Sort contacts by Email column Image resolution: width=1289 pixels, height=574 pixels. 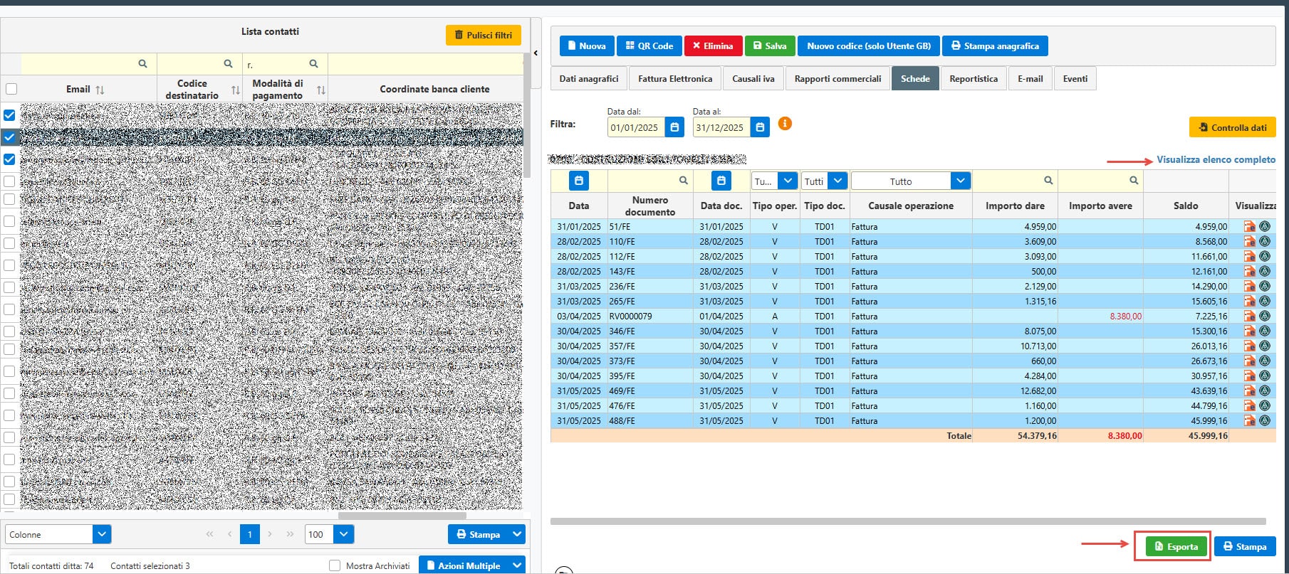pos(100,90)
